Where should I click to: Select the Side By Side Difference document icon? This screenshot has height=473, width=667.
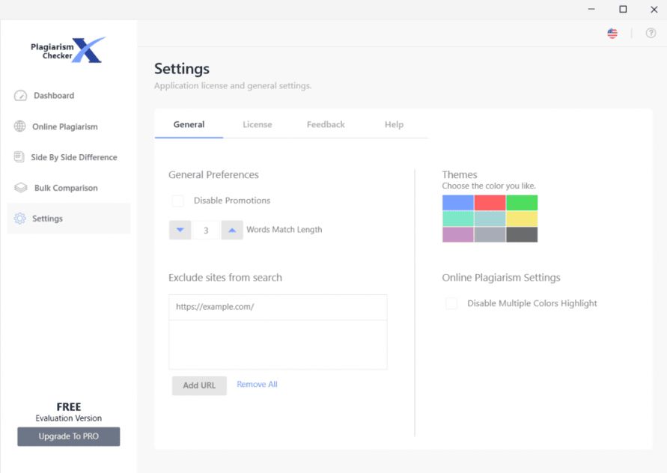pos(19,157)
